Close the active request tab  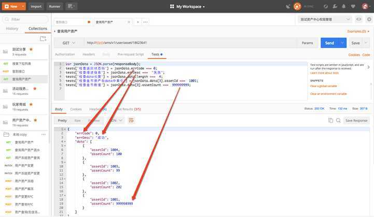(x=129, y=22)
